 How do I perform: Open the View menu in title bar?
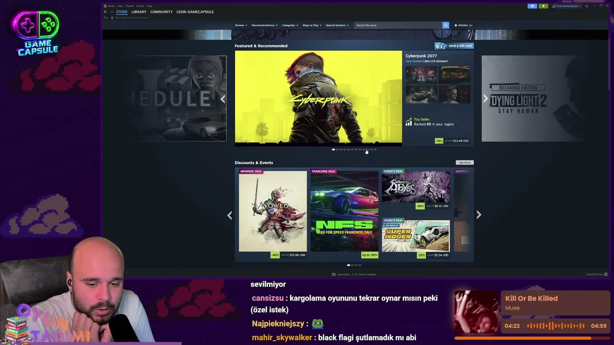click(x=120, y=6)
